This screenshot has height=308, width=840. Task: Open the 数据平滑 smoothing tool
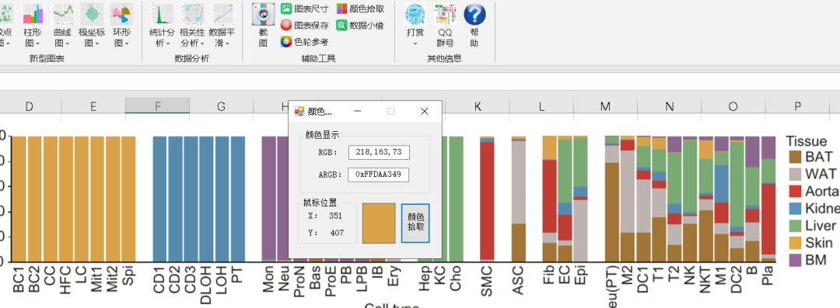[222, 25]
